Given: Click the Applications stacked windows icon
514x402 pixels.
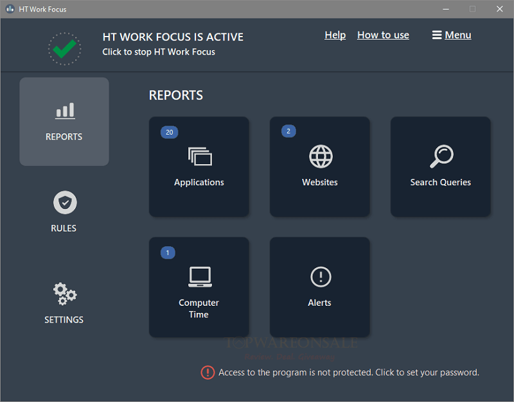Looking at the screenshot, I should (x=200, y=156).
